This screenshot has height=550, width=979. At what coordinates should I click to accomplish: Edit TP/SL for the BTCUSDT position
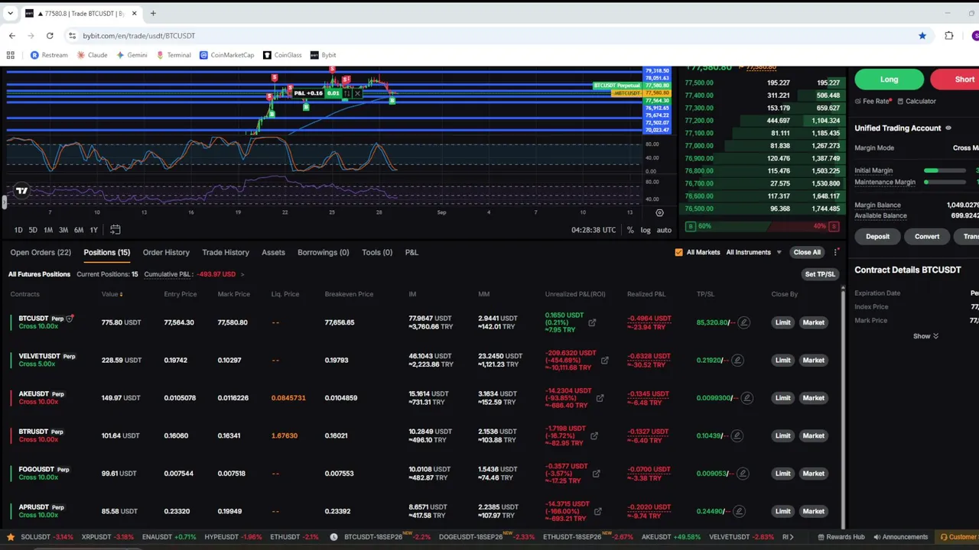[x=743, y=322]
